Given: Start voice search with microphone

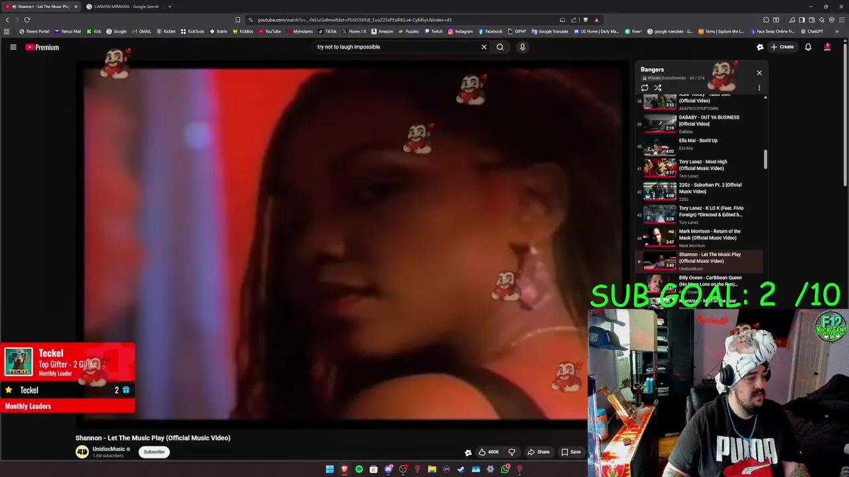Looking at the screenshot, I should pyautogui.click(x=522, y=47).
